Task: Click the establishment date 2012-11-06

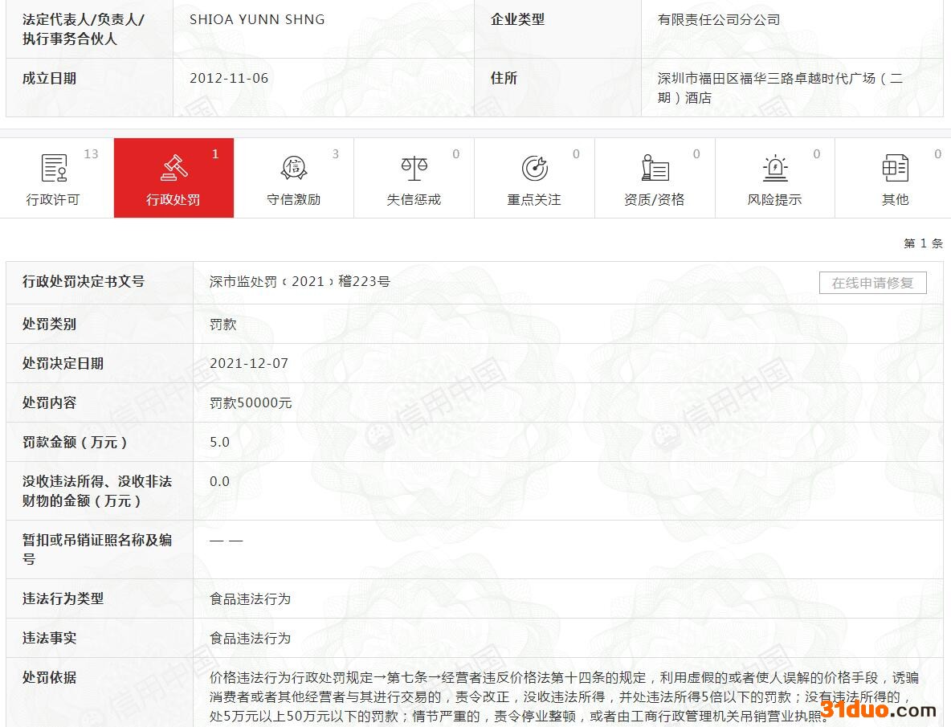Action: 229,78
